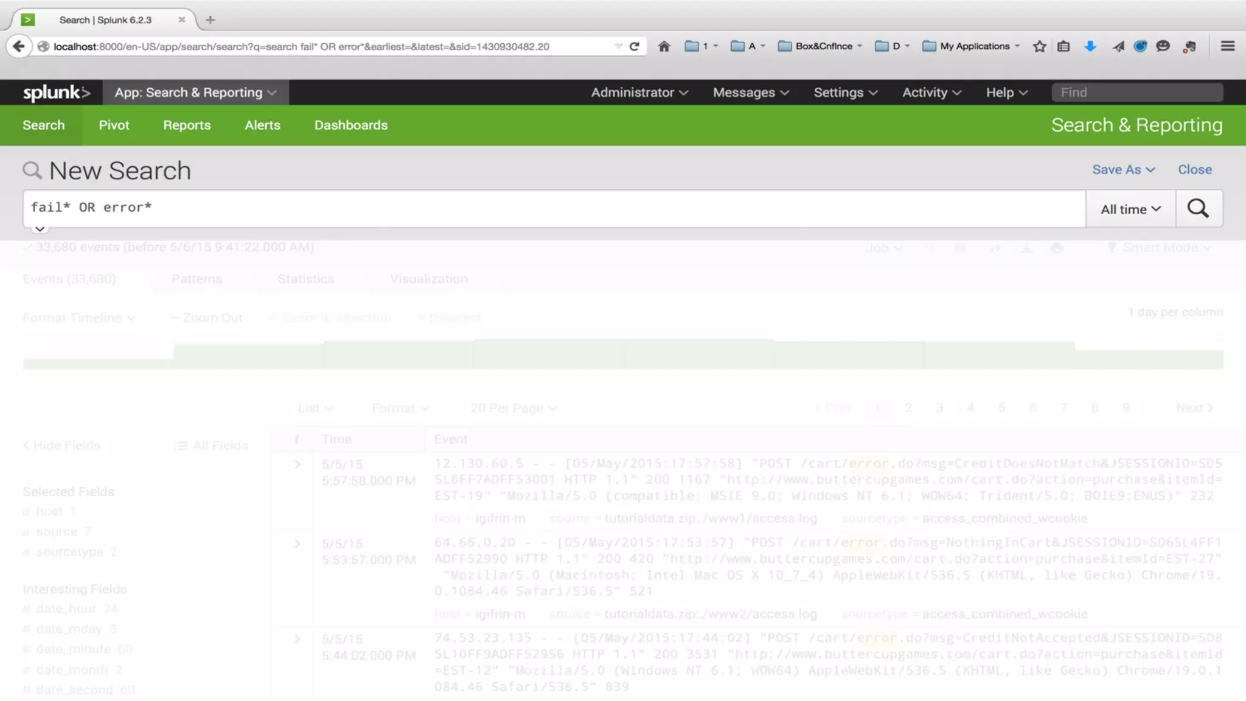The height and width of the screenshot is (701, 1246).
Task: Open chat bubble toolbar icon
Action: pyautogui.click(x=1163, y=46)
